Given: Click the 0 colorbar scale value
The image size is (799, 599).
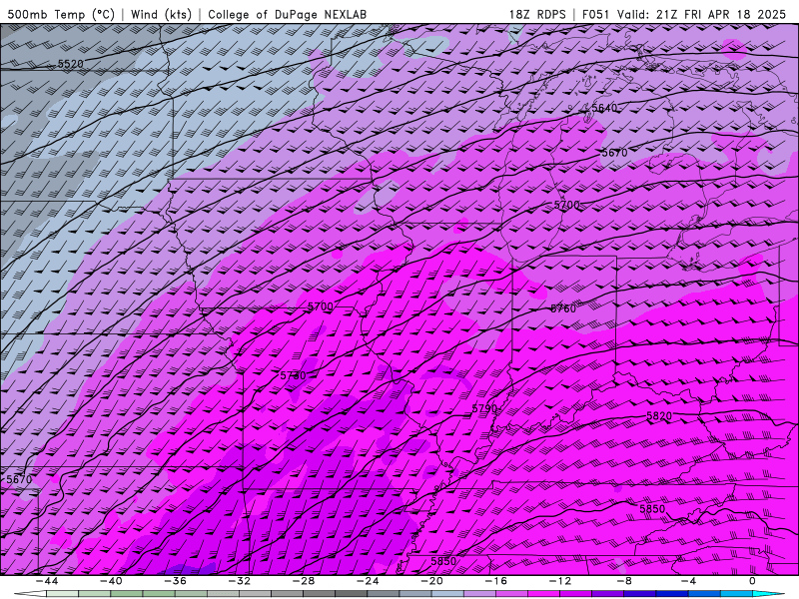Looking at the screenshot, I should point(753,581).
